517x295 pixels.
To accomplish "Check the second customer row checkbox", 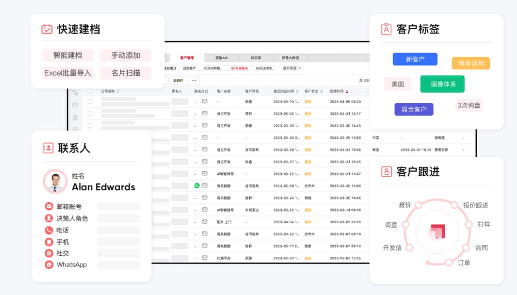I will click(x=89, y=114).
